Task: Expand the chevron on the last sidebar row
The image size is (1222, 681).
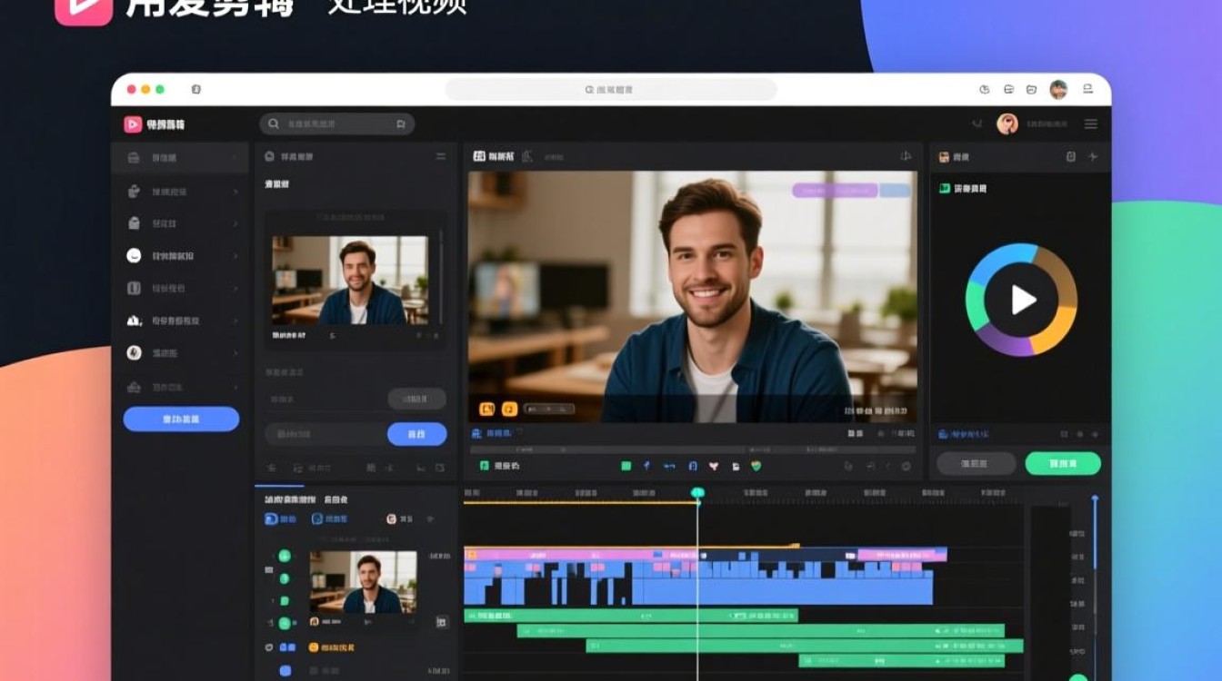Action: [x=235, y=387]
